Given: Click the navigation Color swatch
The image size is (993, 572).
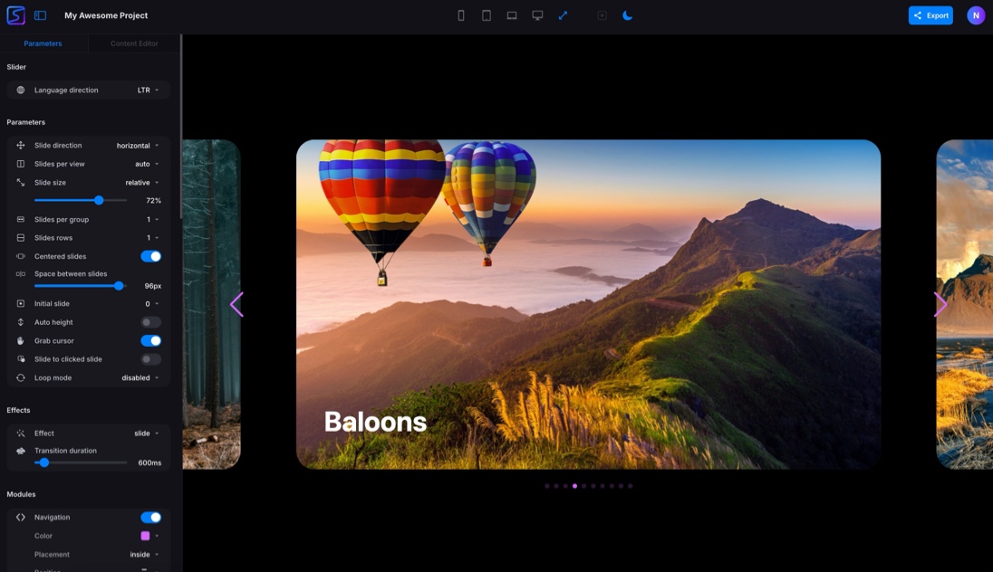Looking at the screenshot, I should (x=145, y=536).
